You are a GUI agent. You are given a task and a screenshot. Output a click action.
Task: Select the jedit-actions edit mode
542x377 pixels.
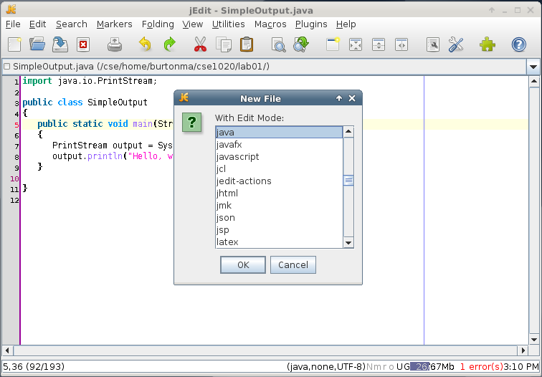tap(279, 181)
